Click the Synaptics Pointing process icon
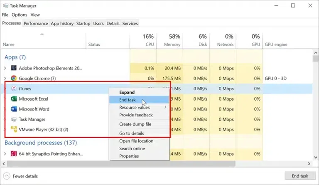This screenshot has height=185, width=319. click(x=14, y=154)
